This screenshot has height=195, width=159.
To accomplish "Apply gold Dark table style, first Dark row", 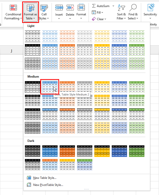I will pyautogui.click(x=102, y=151).
